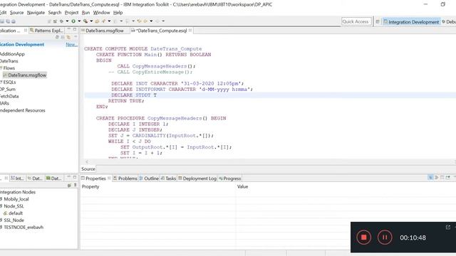Viewport: 456px width, 256px height.
Task: Click the Quick Access search field
Action: point(356,21)
